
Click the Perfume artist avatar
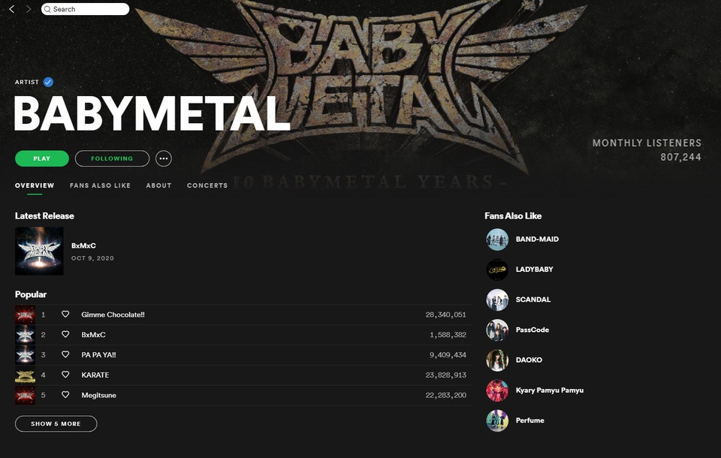tap(497, 420)
